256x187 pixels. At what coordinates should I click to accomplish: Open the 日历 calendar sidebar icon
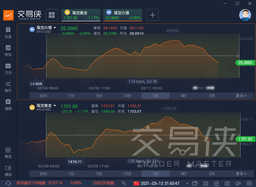[x=8, y=69]
